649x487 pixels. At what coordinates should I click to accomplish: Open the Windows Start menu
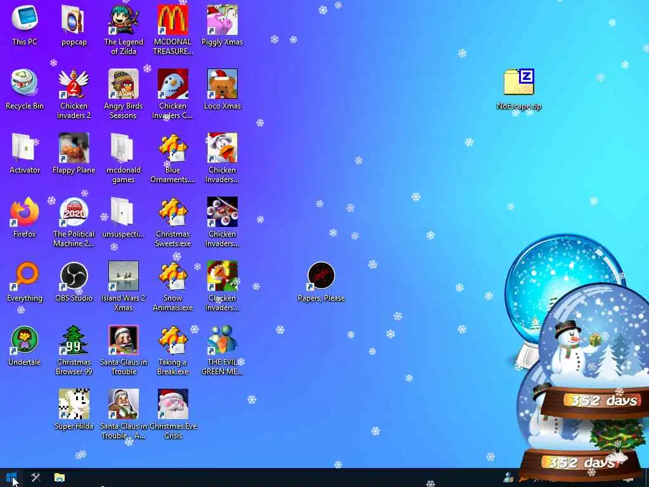11,477
